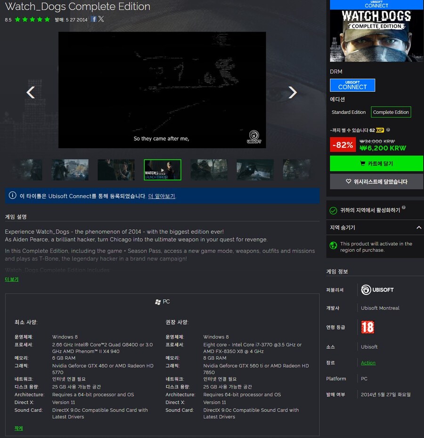This screenshot has width=424, height=438.
Task: Open the fifth screenshot thumbnail
Action: [209, 170]
